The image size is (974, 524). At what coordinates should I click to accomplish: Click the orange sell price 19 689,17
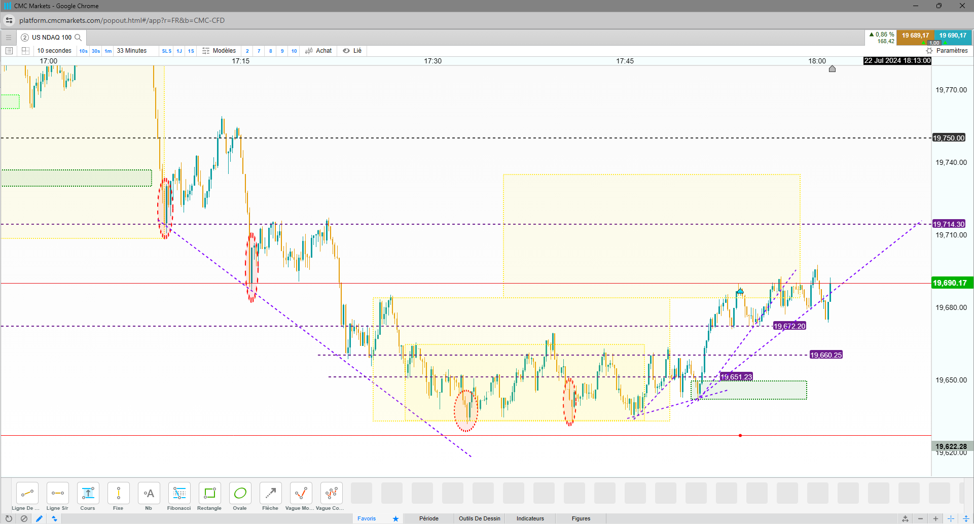pos(915,36)
